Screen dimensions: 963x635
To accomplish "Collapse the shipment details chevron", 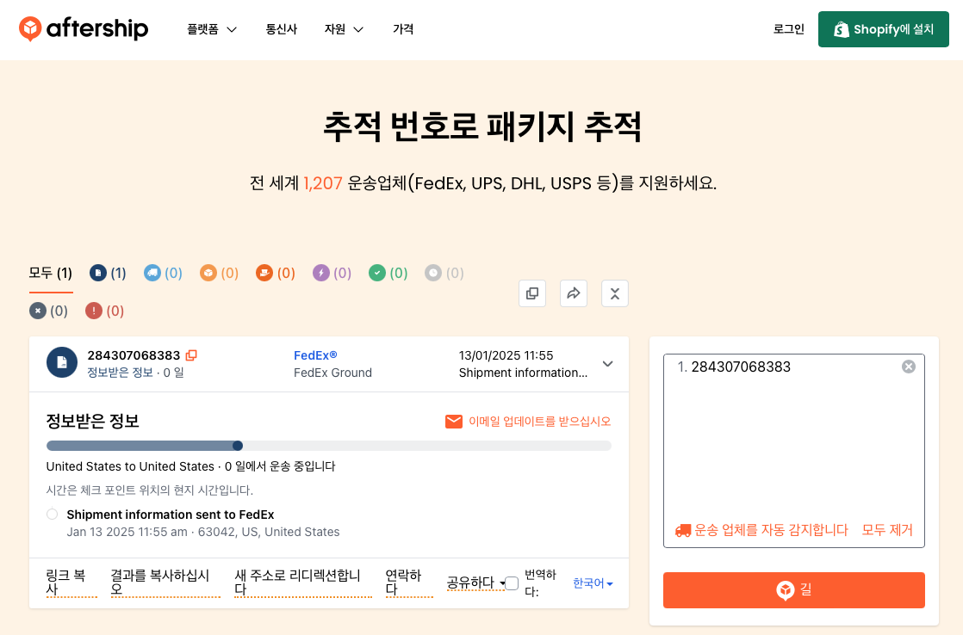I will (607, 364).
